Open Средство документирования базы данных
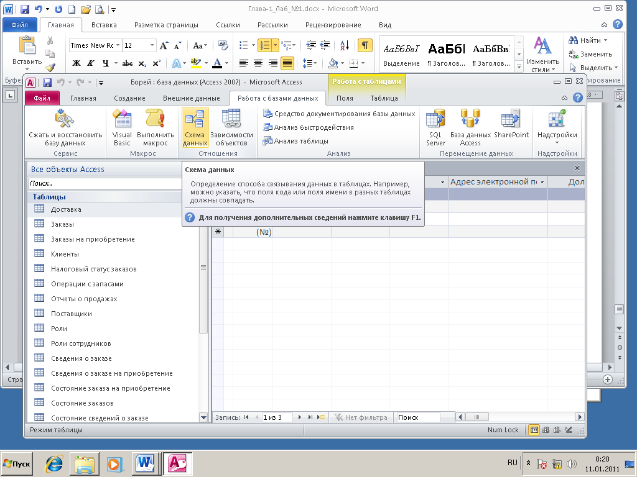Image resolution: width=637 pixels, height=477 pixels. pos(339,114)
